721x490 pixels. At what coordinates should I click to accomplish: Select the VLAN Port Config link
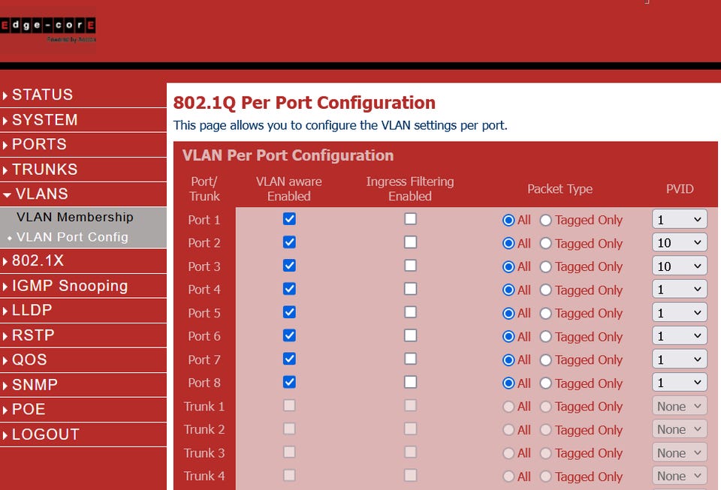click(x=72, y=237)
